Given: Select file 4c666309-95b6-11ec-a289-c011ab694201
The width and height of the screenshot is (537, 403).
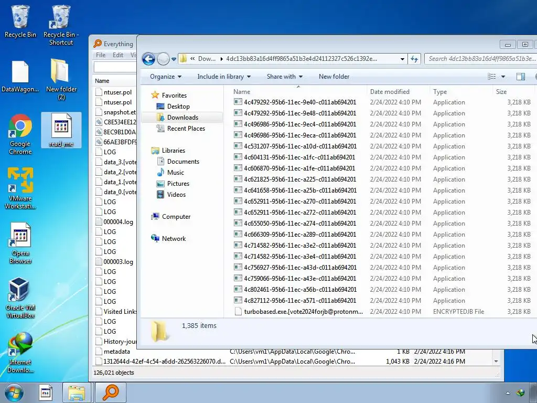Looking at the screenshot, I should tap(300, 234).
